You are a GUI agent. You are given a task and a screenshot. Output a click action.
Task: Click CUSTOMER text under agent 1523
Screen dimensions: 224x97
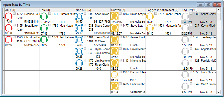32,41
